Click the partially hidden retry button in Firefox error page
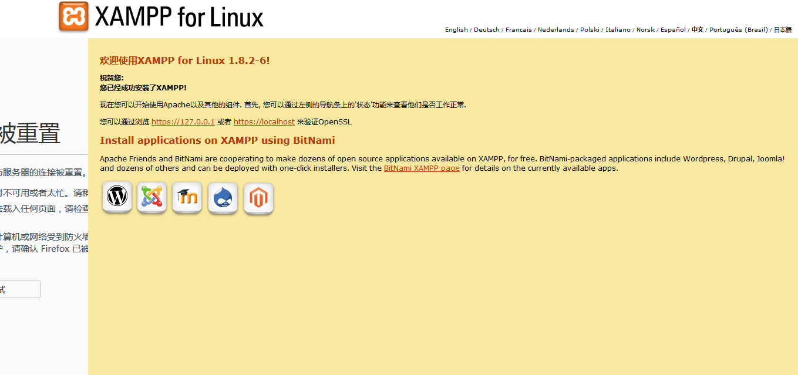798x375 pixels. point(20,289)
